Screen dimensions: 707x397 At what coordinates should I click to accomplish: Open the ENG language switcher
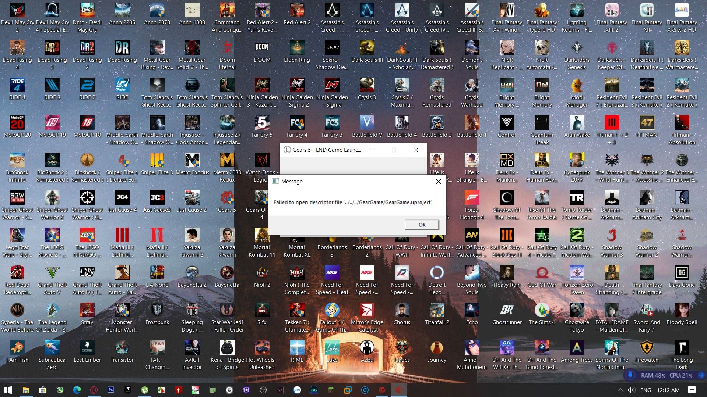(x=646, y=390)
